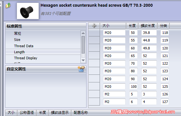Click bottom 公称直径 column header
Screen dimensions: 181x116
27,113
